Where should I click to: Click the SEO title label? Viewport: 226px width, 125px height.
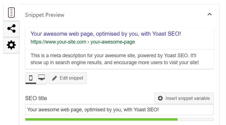36,98
